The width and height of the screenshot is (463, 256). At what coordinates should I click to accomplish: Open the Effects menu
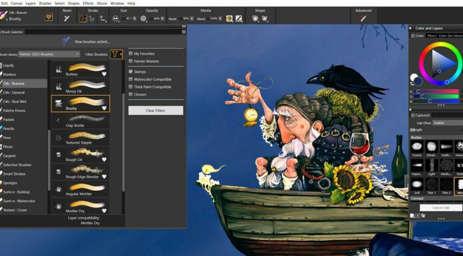coord(88,3)
